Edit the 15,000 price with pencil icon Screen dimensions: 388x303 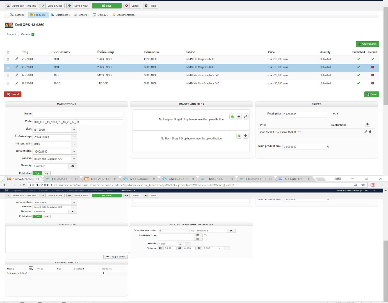click(366, 132)
